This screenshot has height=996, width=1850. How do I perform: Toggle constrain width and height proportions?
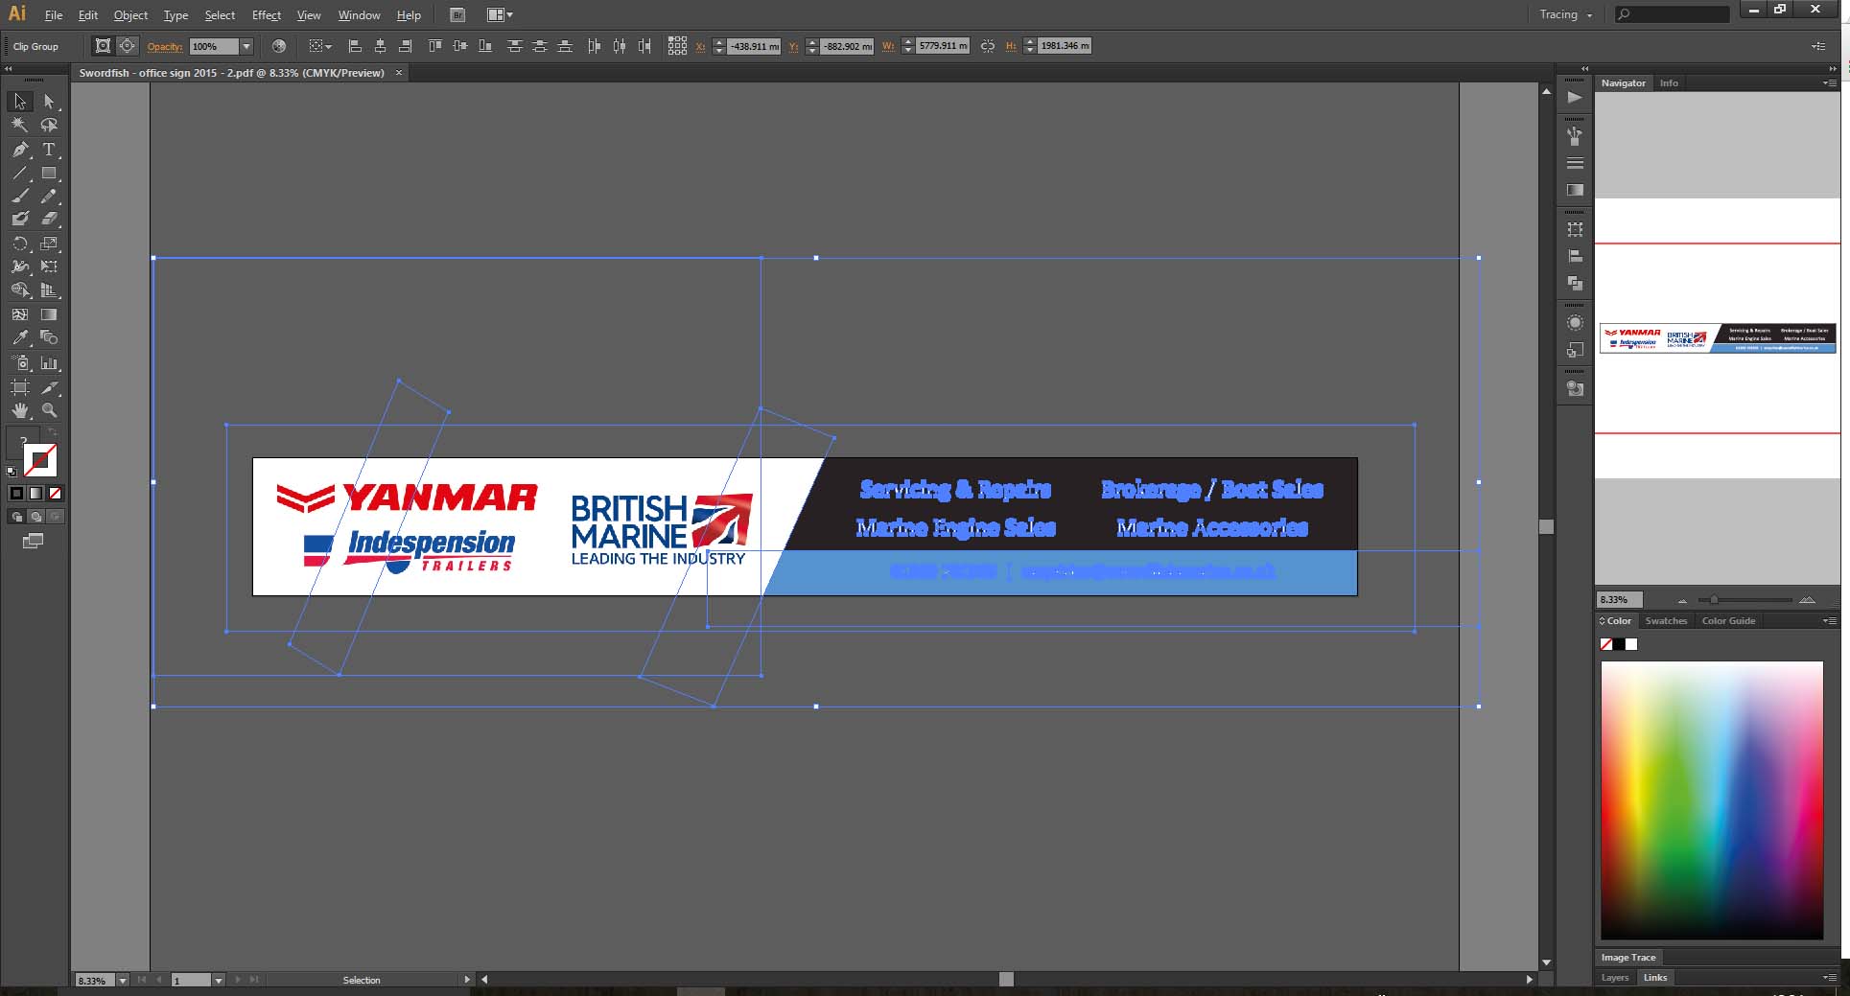click(988, 46)
